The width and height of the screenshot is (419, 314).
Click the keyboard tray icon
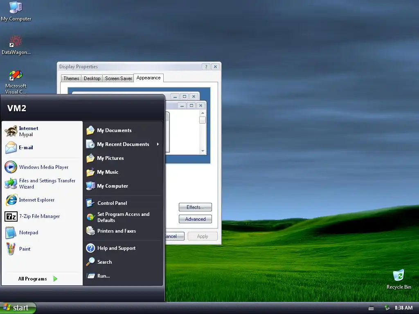click(371, 308)
